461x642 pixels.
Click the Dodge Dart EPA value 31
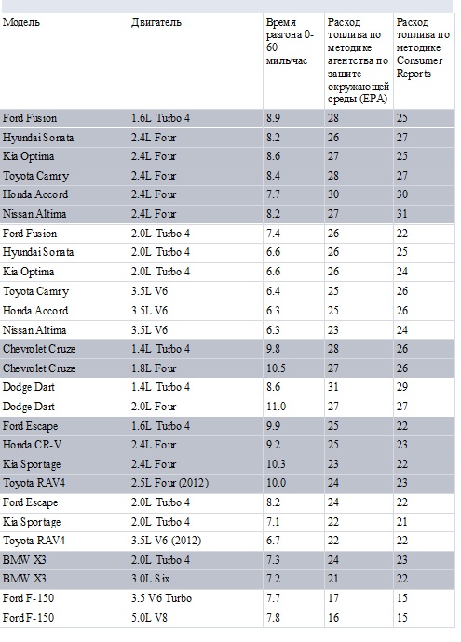[x=333, y=387]
